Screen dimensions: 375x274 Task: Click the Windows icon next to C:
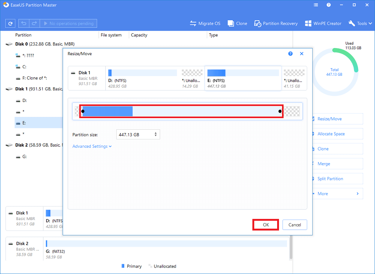(x=18, y=67)
